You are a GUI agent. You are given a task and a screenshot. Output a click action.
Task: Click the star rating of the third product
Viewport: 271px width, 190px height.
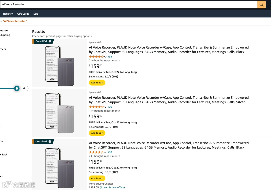coord(96,152)
